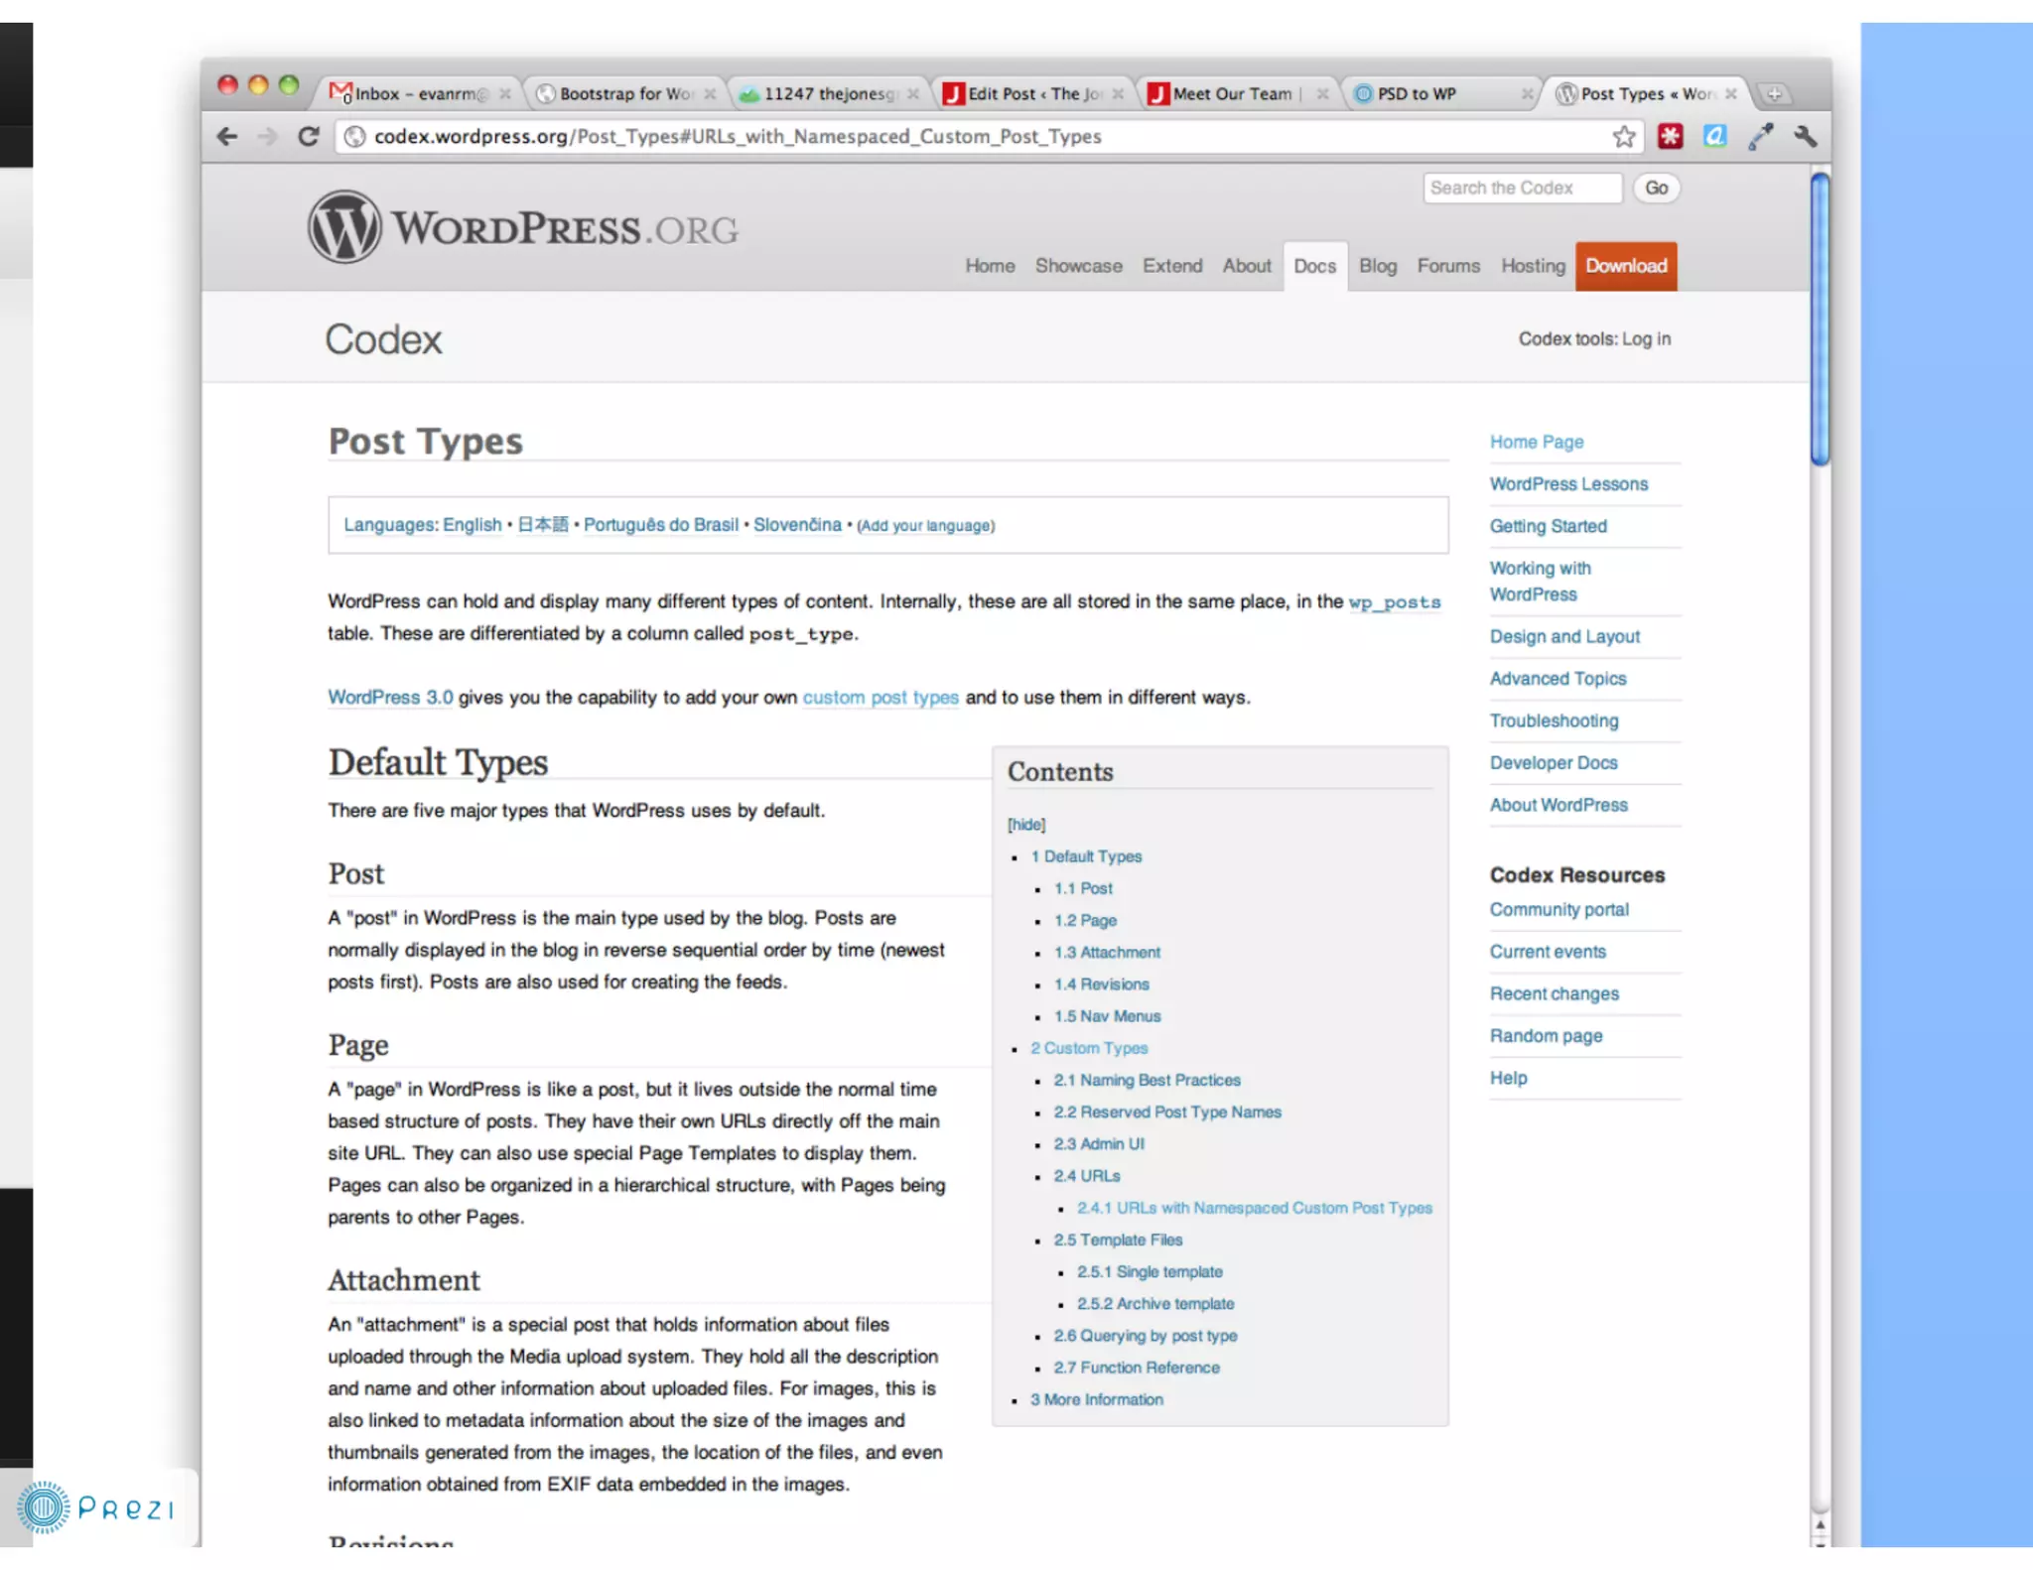Jump to 1.3 Attachment in Contents
Image resolution: width=2033 pixels, height=1570 pixels.
[x=1107, y=953]
